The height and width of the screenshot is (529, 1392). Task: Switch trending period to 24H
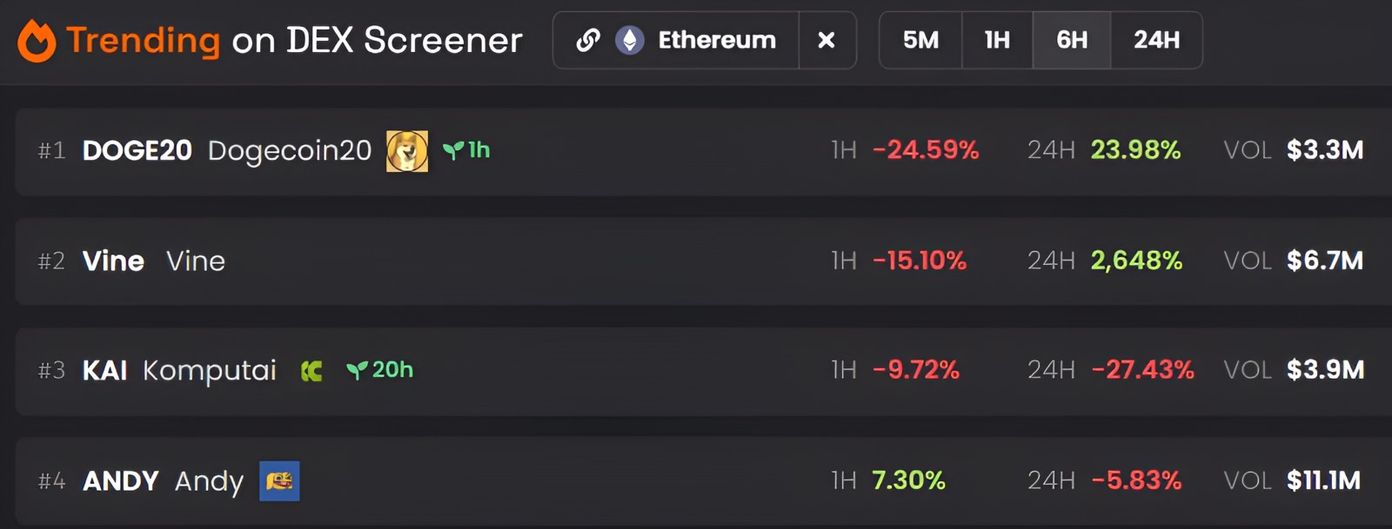(1156, 40)
